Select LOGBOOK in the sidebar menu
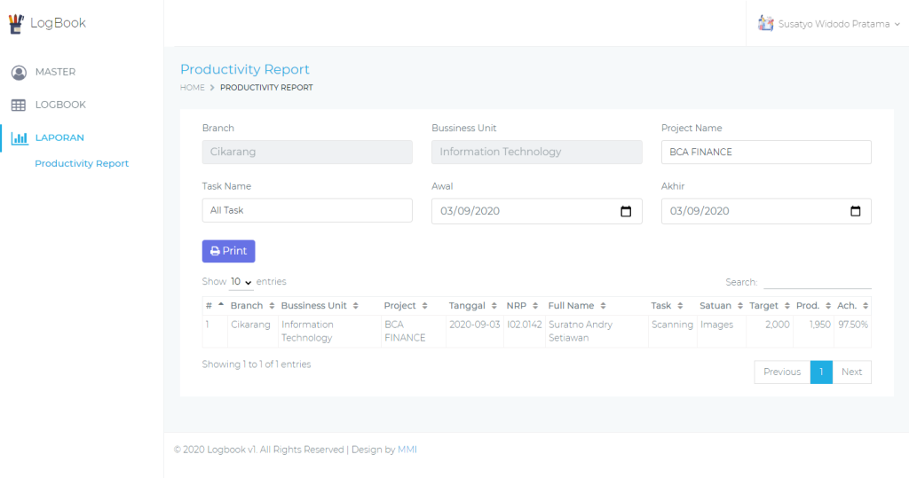Viewport: 909px width, 478px height. click(60, 105)
